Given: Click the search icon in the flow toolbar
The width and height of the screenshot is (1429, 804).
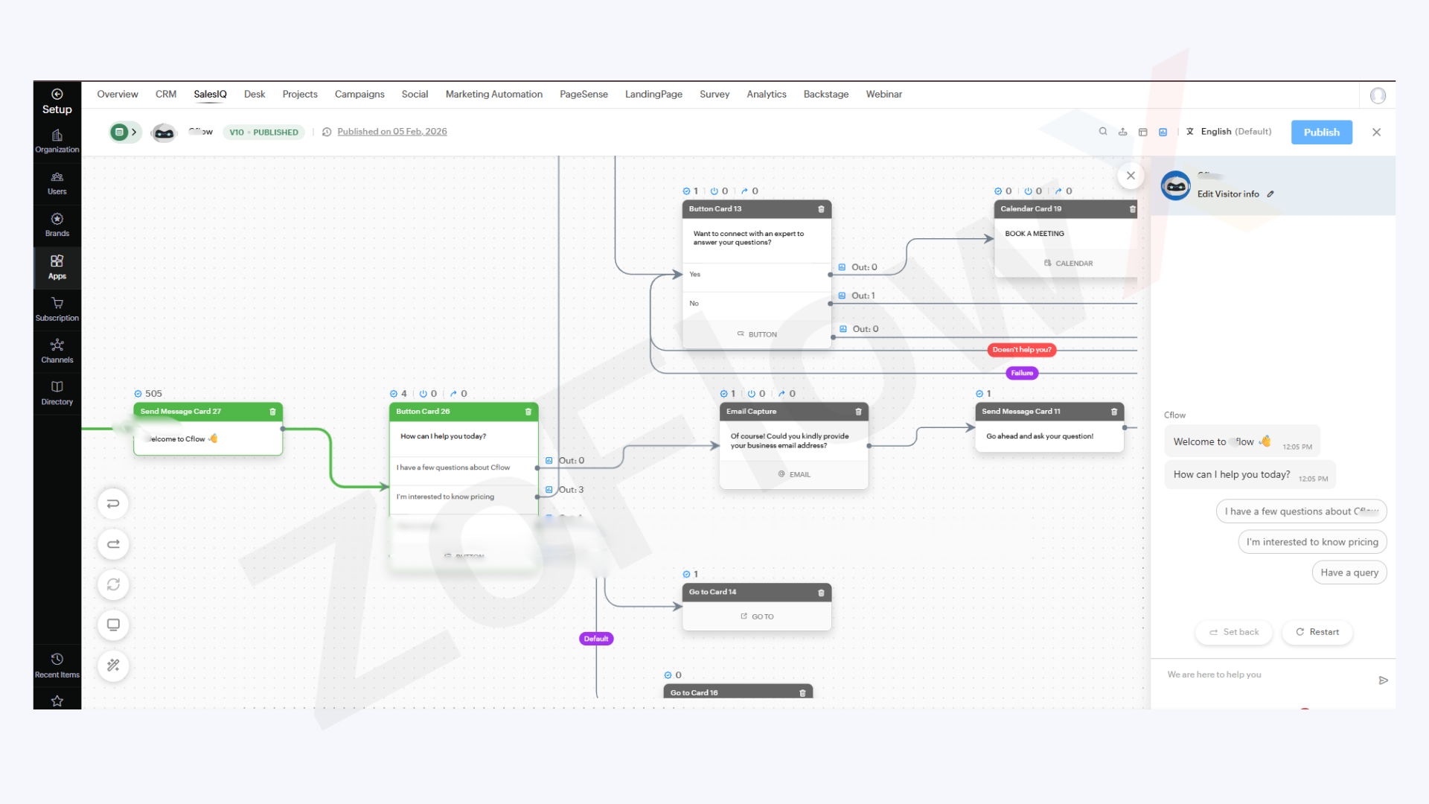Looking at the screenshot, I should (x=1103, y=132).
